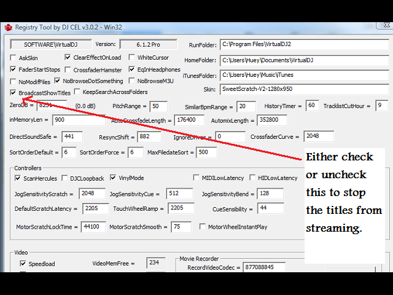Click the SOFTWARE\VirtualDJ registry key field

51,44
